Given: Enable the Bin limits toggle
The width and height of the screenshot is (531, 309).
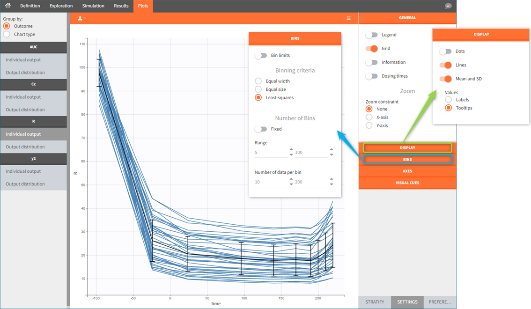Looking at the screenshot, I should [x=261, y=56].
